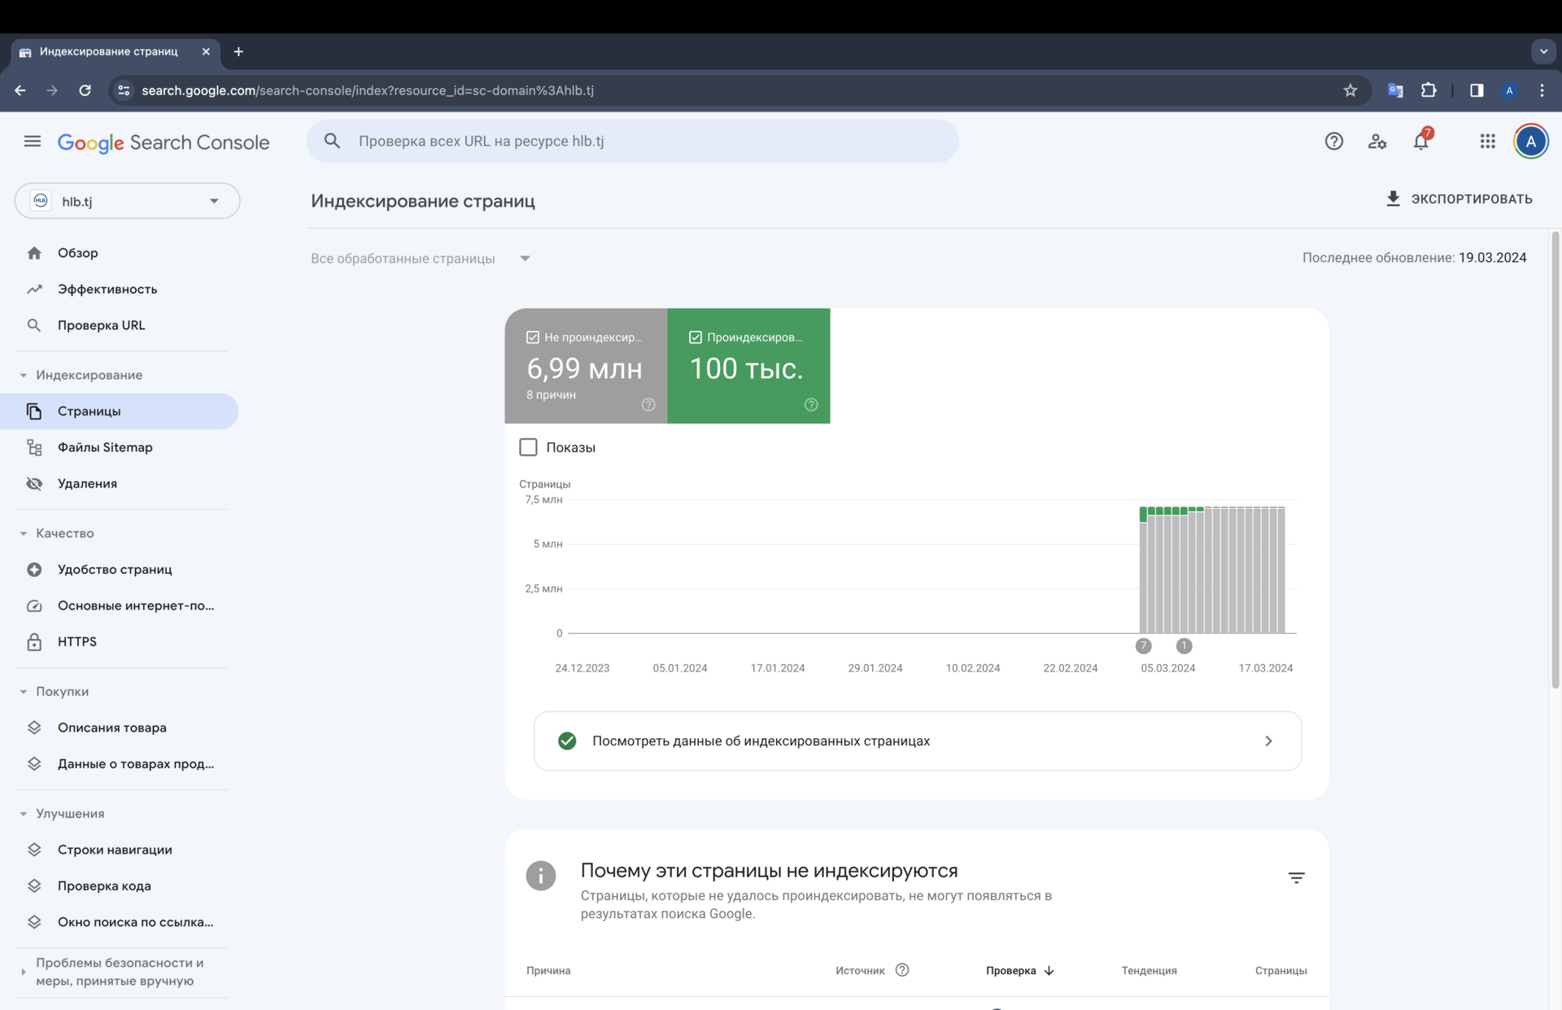The width and height of the screenshot is (1562, 1010).
Task: Click the help icon next to Источник
Action: click(902, 969)
